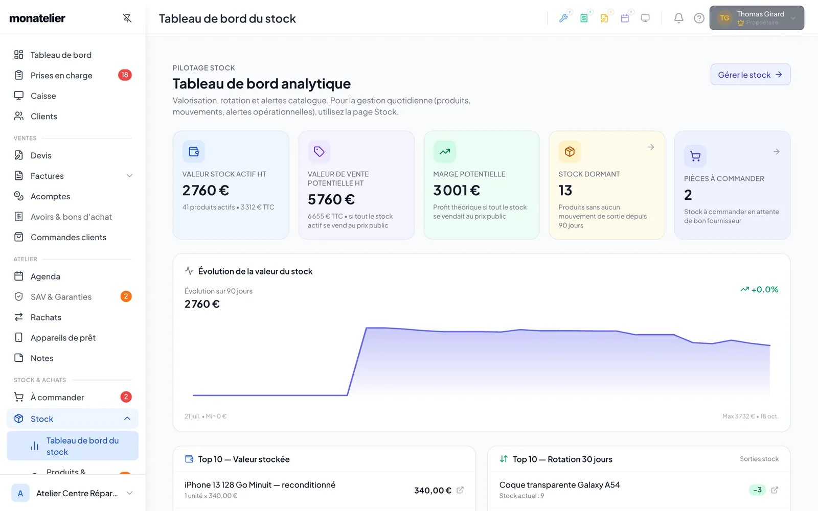The height and width of the screenshot is (511, 818).
Task: Click the orange 2 badge on SAV & Garanties
Action: [126, 296]
